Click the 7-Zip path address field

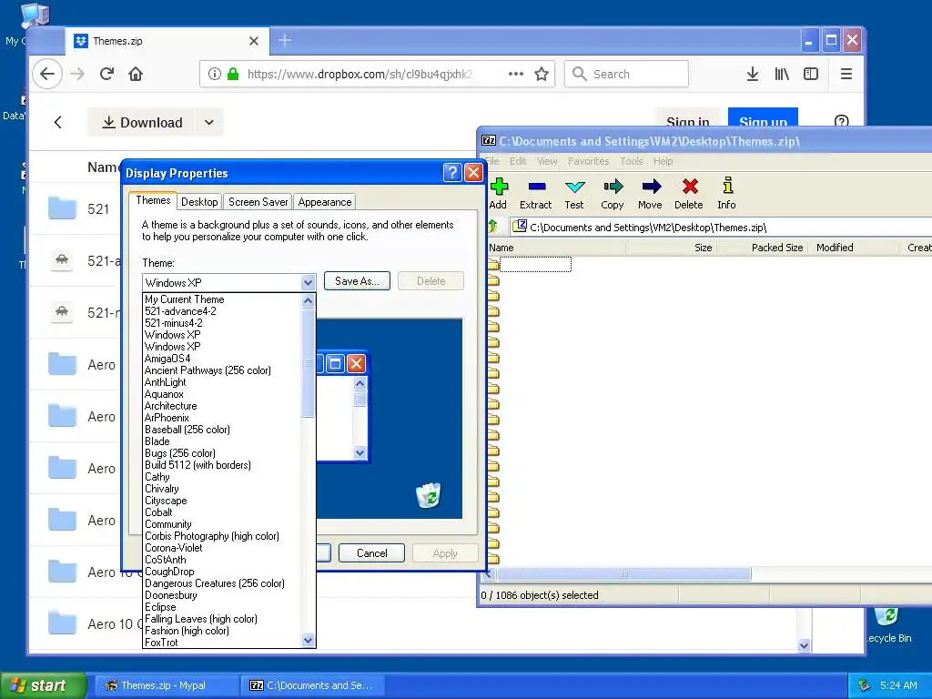click(719, 227)
